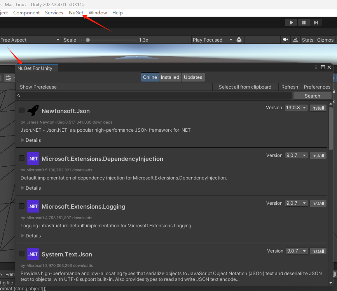Open the NuGet menu
The image size is (337, 291).
76,12
